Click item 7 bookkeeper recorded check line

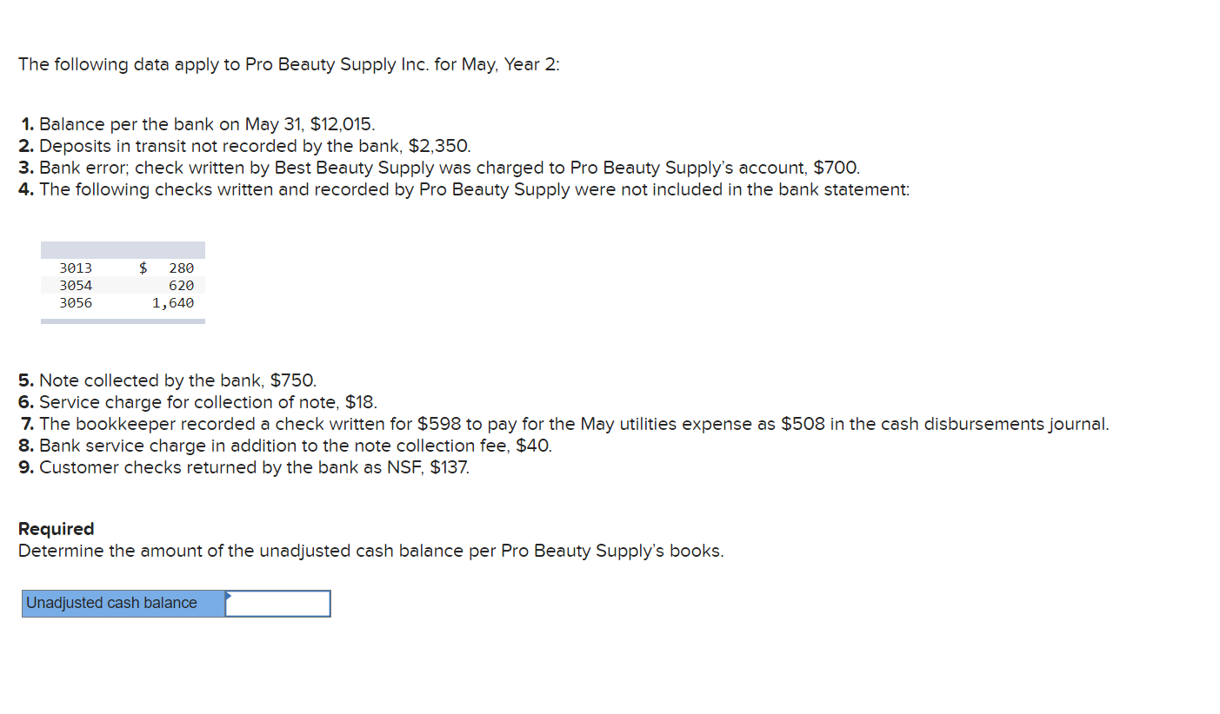click(564, 424)
